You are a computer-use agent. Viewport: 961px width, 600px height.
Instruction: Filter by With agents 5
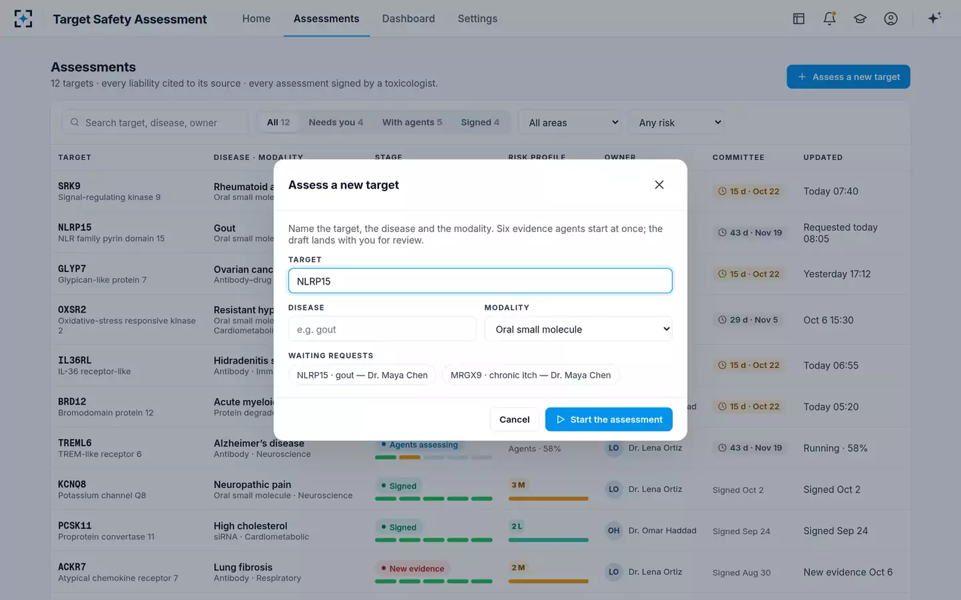click(412, 122)
